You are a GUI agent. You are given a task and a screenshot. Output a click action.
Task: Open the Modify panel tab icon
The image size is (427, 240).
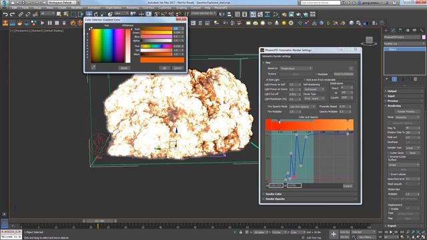tap(393, 31)
